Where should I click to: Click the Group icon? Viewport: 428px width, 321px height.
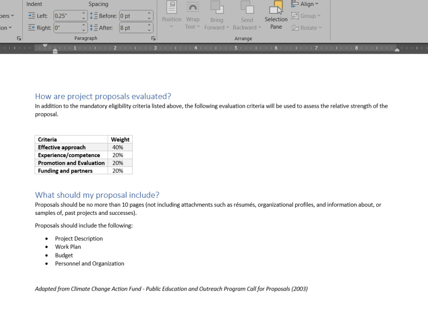(x=295, y=16)
